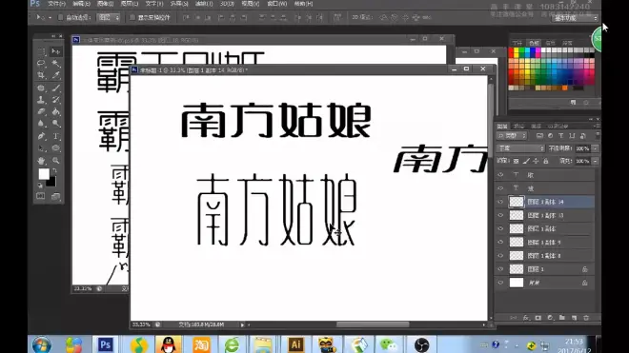The width and height of the screenshot is (629, 353).
Task: Click the add layer style fx icon
Action: click(x=526, y=318)
